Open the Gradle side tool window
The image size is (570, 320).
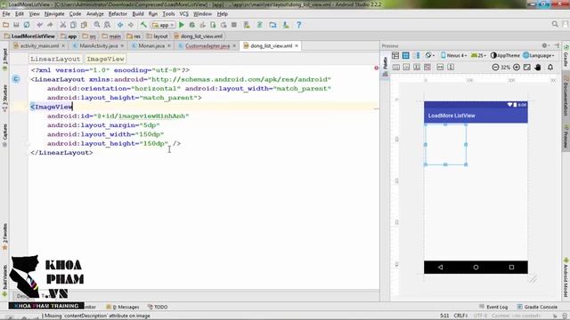566,56
